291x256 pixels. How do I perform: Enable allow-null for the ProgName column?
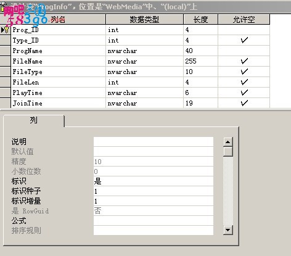(244, 51)
